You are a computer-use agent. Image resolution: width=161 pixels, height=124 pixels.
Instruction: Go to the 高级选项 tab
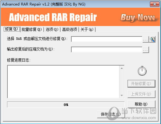[69, 29]
